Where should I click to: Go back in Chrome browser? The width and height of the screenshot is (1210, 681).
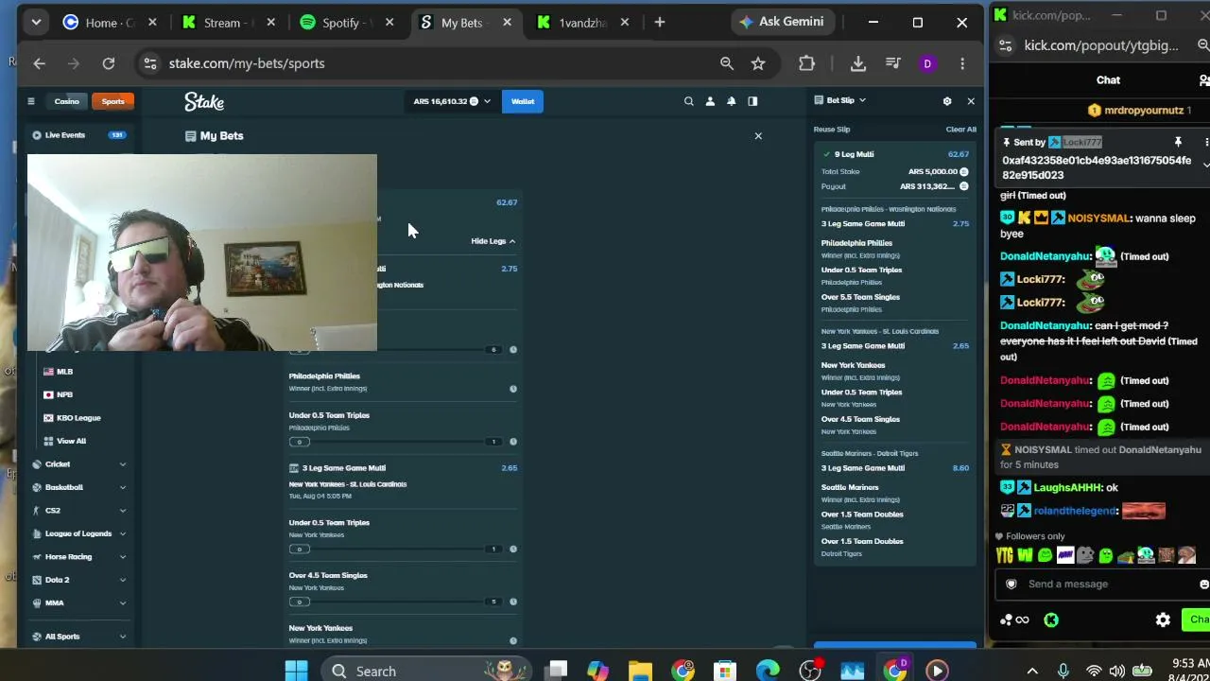[x=39, y=63]
